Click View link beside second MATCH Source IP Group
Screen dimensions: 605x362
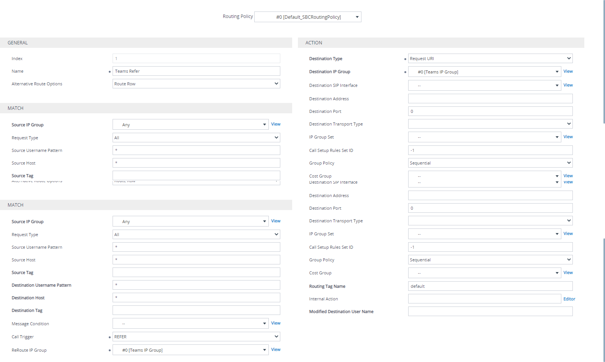276,221
